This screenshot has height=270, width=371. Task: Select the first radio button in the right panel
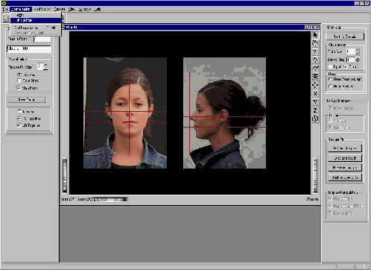click(x=330, y=79)
